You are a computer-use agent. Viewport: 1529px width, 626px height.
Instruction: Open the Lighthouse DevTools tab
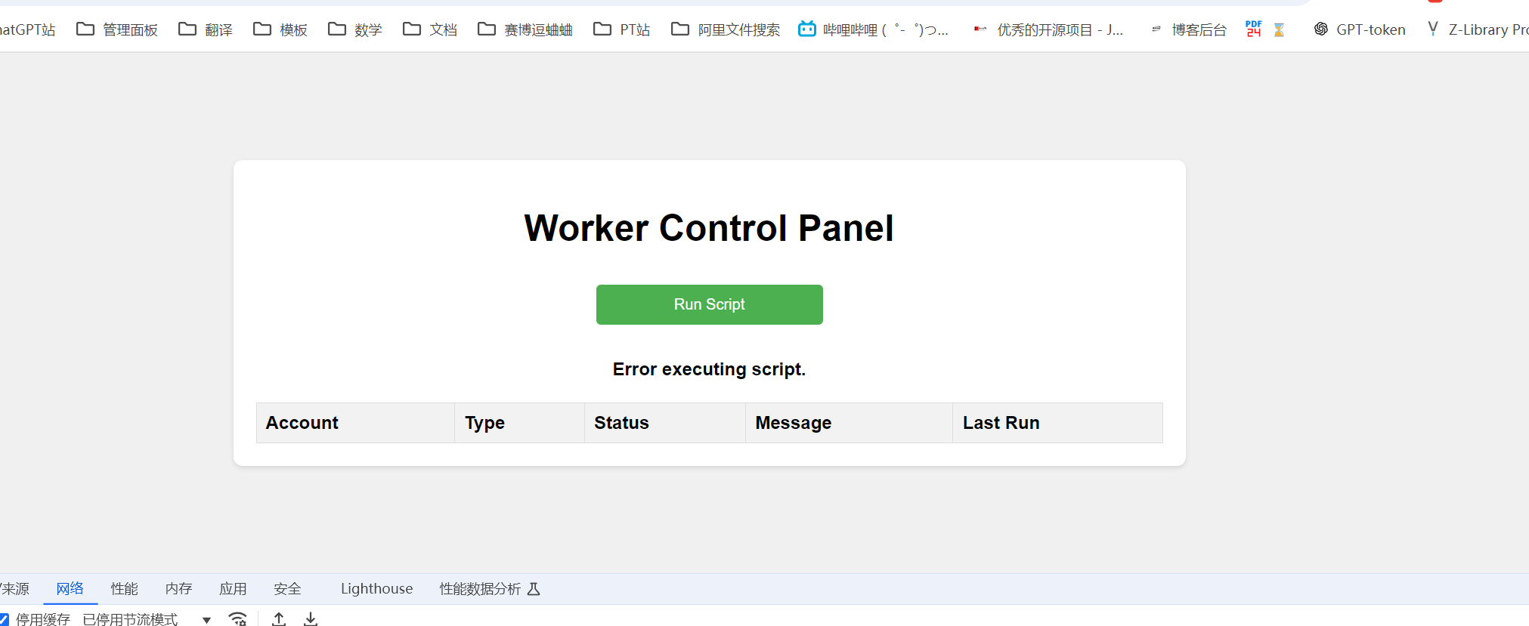(376, 589)
